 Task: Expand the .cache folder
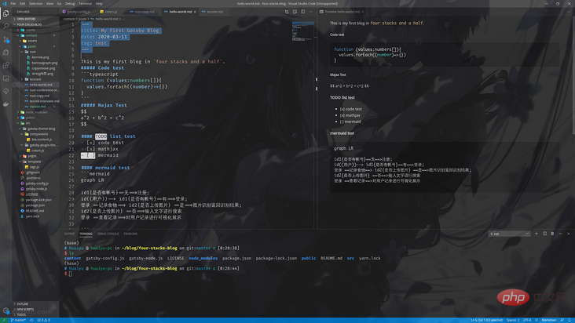(x=36, y=30)
